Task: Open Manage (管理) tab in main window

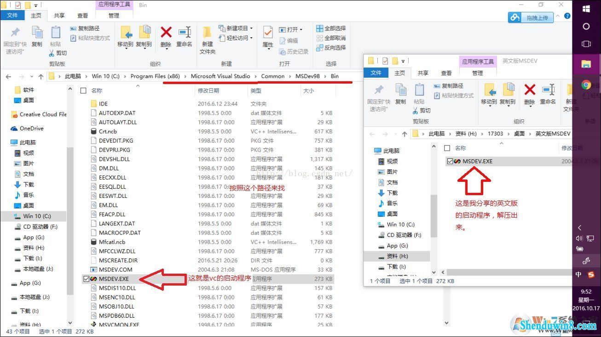Action: tap(114, 15)
